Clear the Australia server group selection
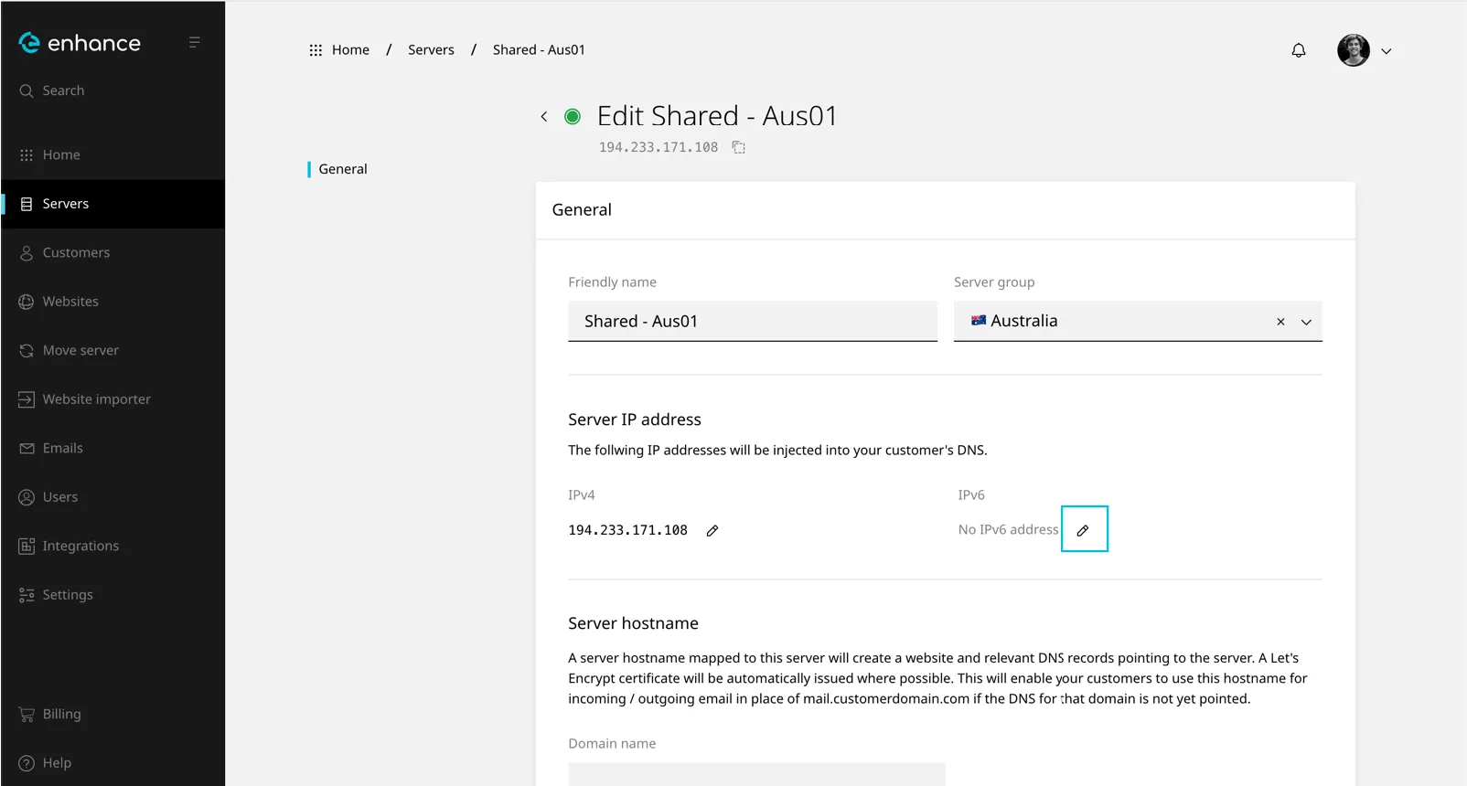 [x=1280, y=322]
